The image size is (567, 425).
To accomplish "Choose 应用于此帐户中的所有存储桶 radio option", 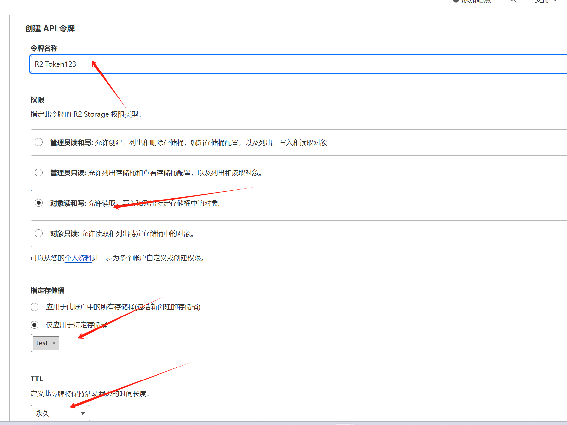I will (34, 307).
